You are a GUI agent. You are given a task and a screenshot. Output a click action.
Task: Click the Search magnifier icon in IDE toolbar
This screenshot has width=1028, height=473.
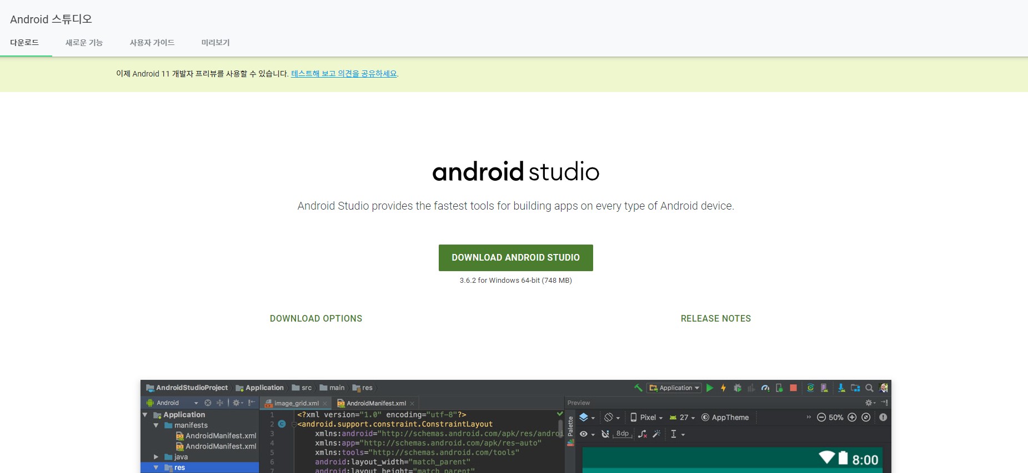tap(869, 388)
